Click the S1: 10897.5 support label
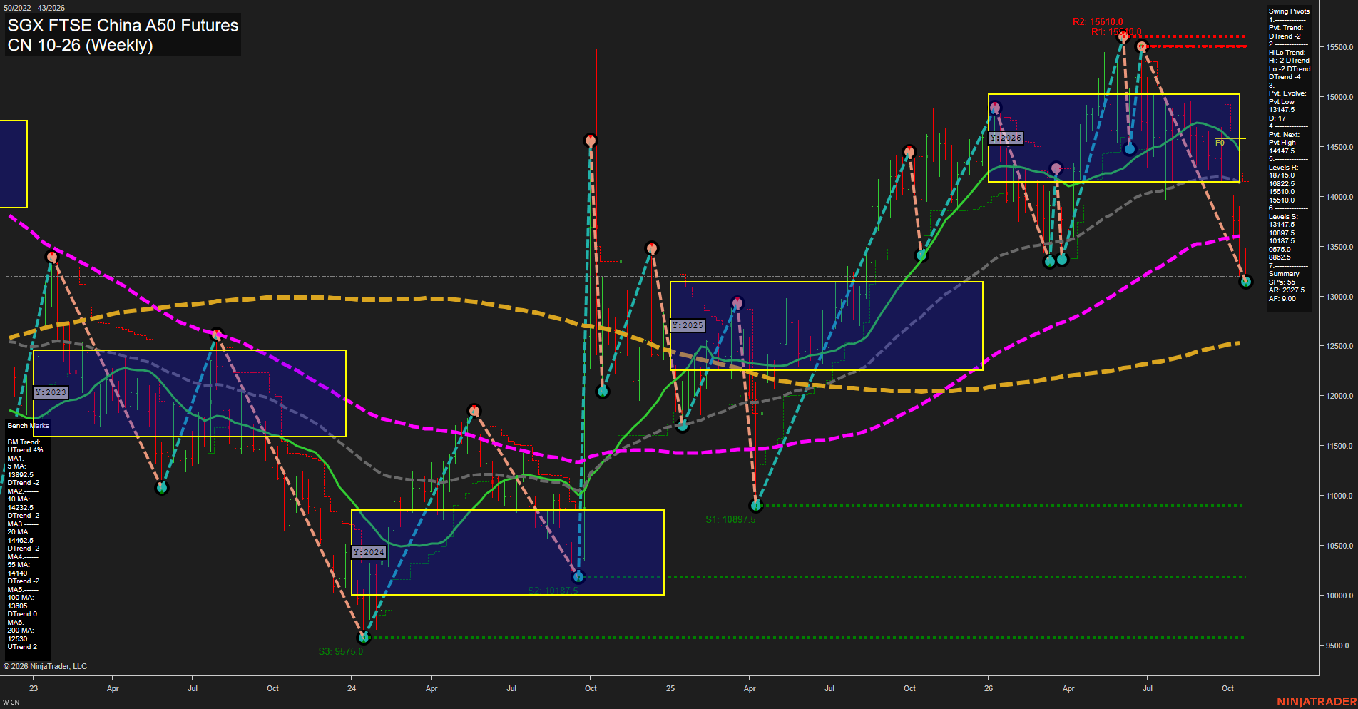 (730, 519)
